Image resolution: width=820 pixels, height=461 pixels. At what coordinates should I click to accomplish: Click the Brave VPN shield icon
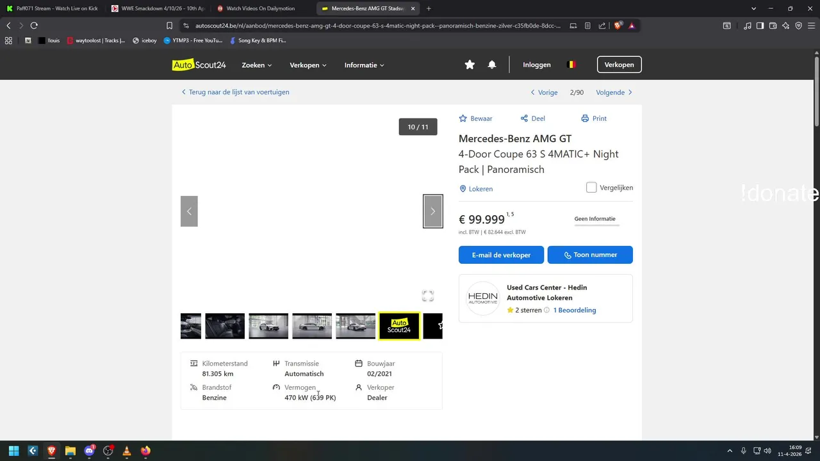[798, 26]
